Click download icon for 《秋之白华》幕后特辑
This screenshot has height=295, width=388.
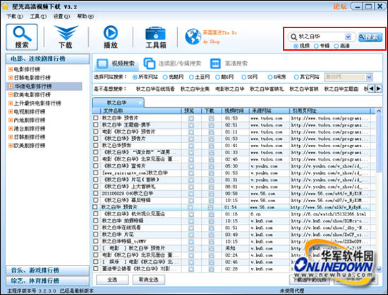click(x=211, y=200)
